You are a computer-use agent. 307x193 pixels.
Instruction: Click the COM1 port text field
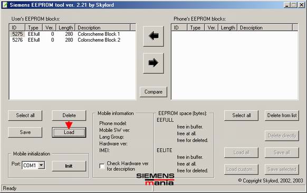pos(30,166)
